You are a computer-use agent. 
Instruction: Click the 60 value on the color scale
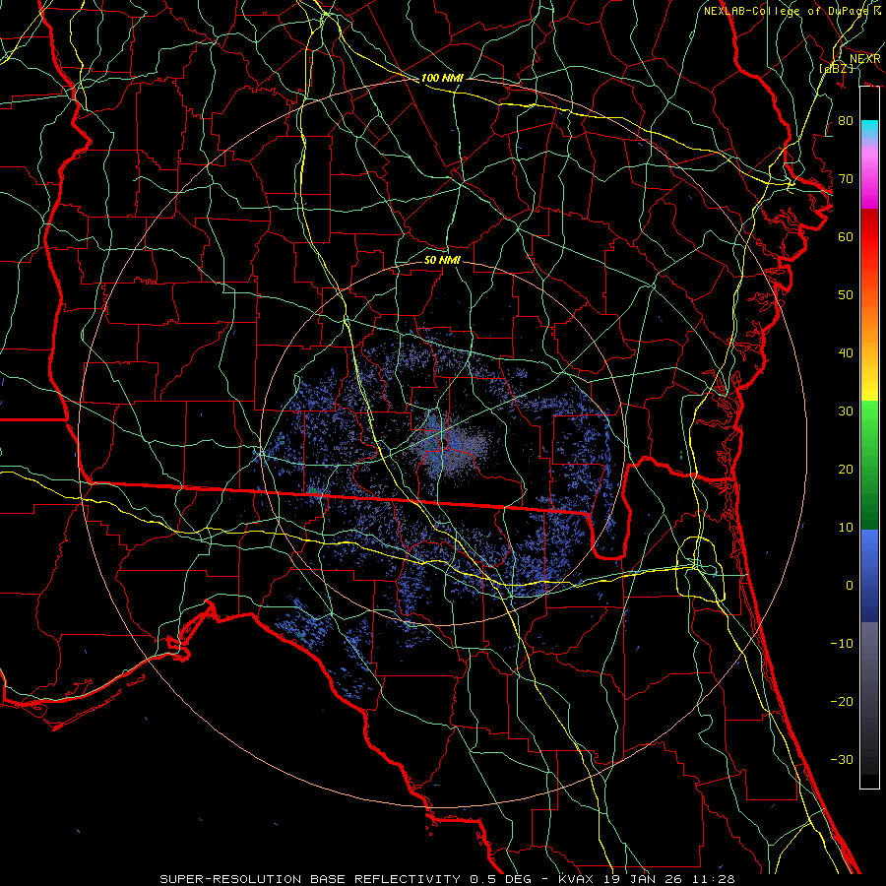tap(846, 236)
